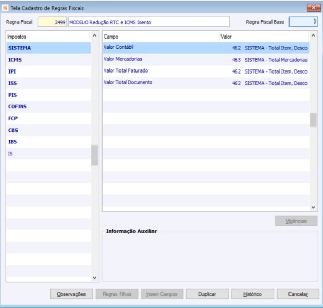This screenshot has height=308, width=323.
Task: Click the up arrow of Impostos list scrollbar
Action: (95, 35)
